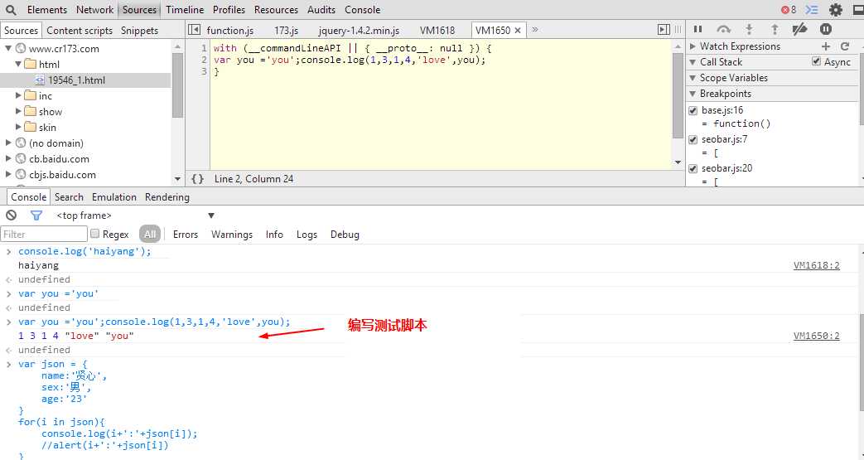Deactivate all breakpoints
Viewport: 864px width, 460px height.
tap(799, 29)
